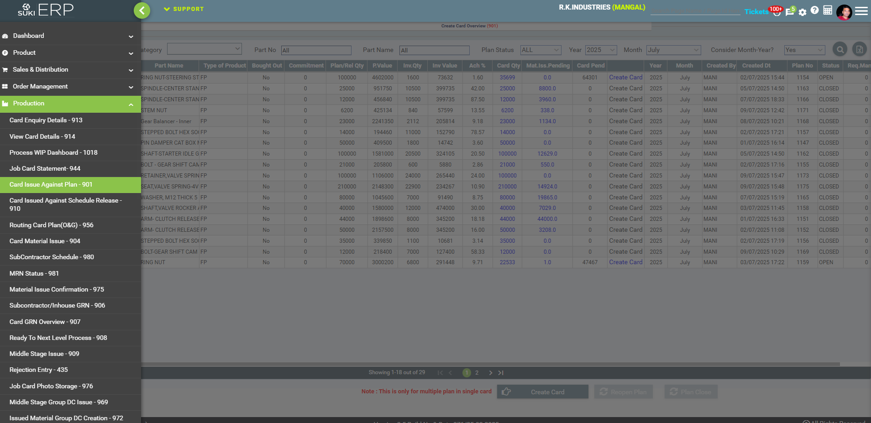The height and width of the screenshot is (423, 871).
Task: Click the Part No input field
Action: pyautogui.click(x=316, y=50)
